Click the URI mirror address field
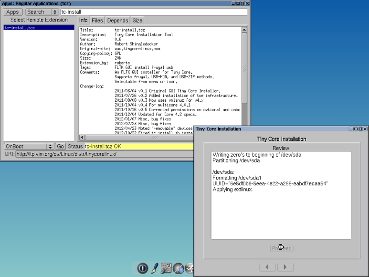 105,154
